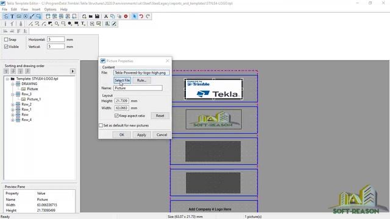Select the draw Line tool
The height and width of the screenshot is (219, 390).
(30, 24)
